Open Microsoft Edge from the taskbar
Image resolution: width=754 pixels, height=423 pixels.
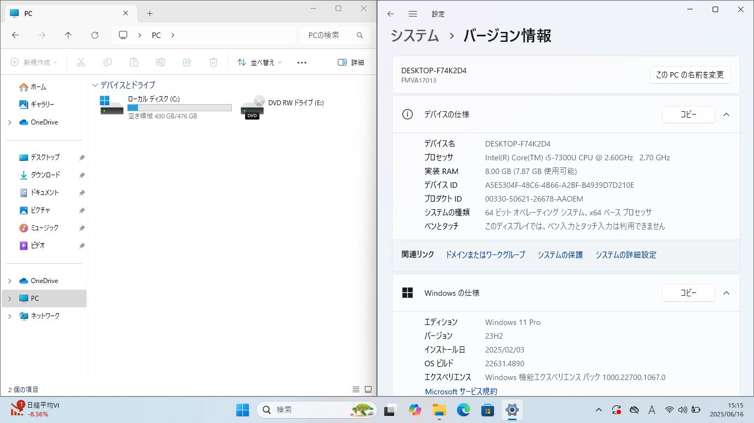[x=463, y=410]
